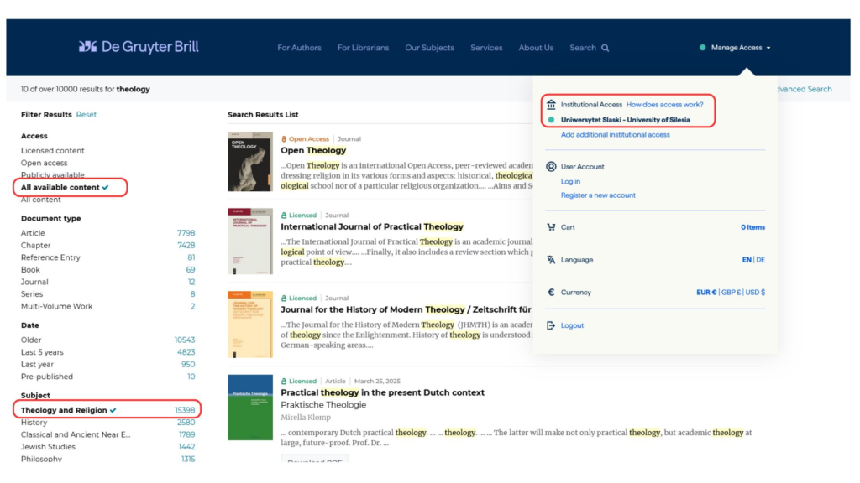The image size is (860, 483).
Task: Select the All content filter
Action: click(40, 200)
